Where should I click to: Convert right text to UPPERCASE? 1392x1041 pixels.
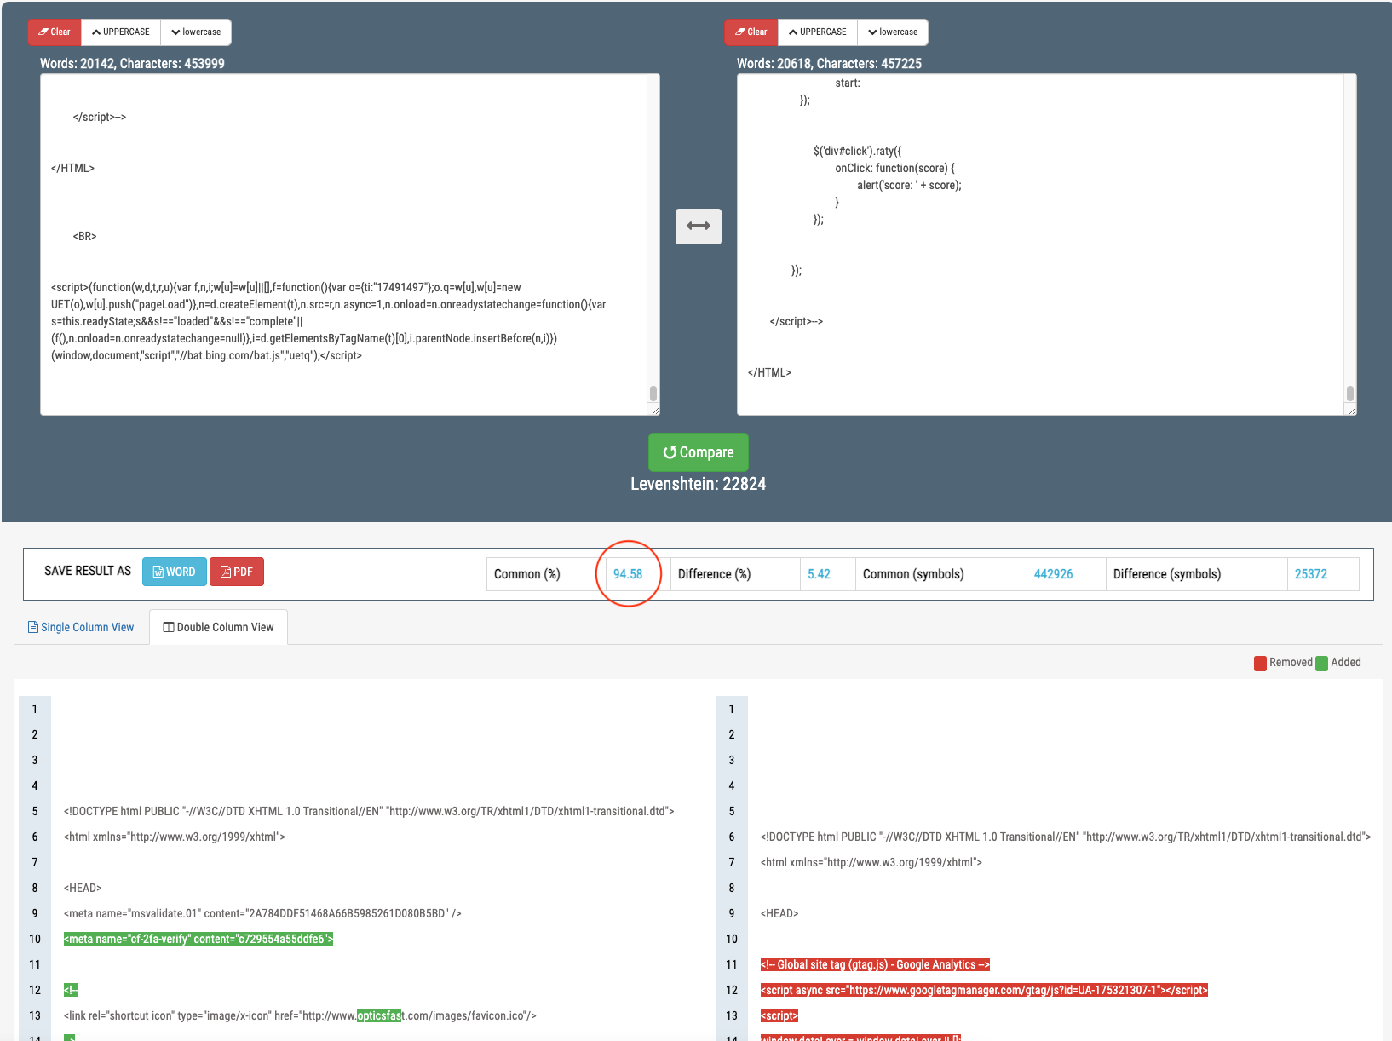coord(818,32)
